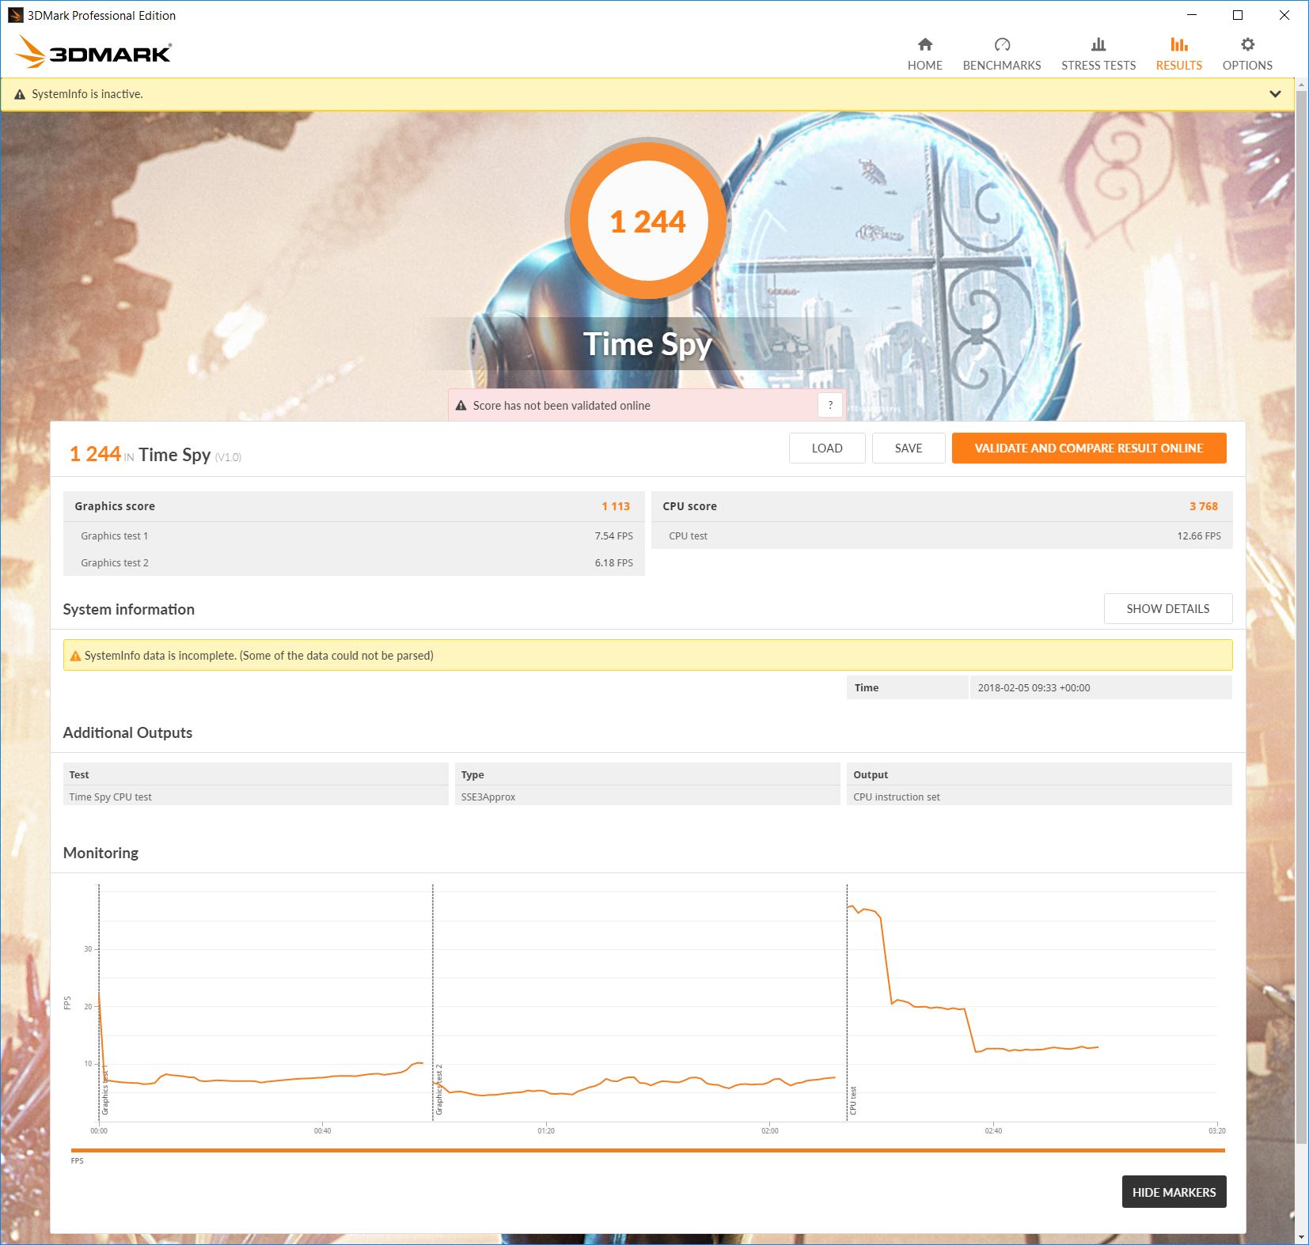Click the question mark help button

coord(830,406)
